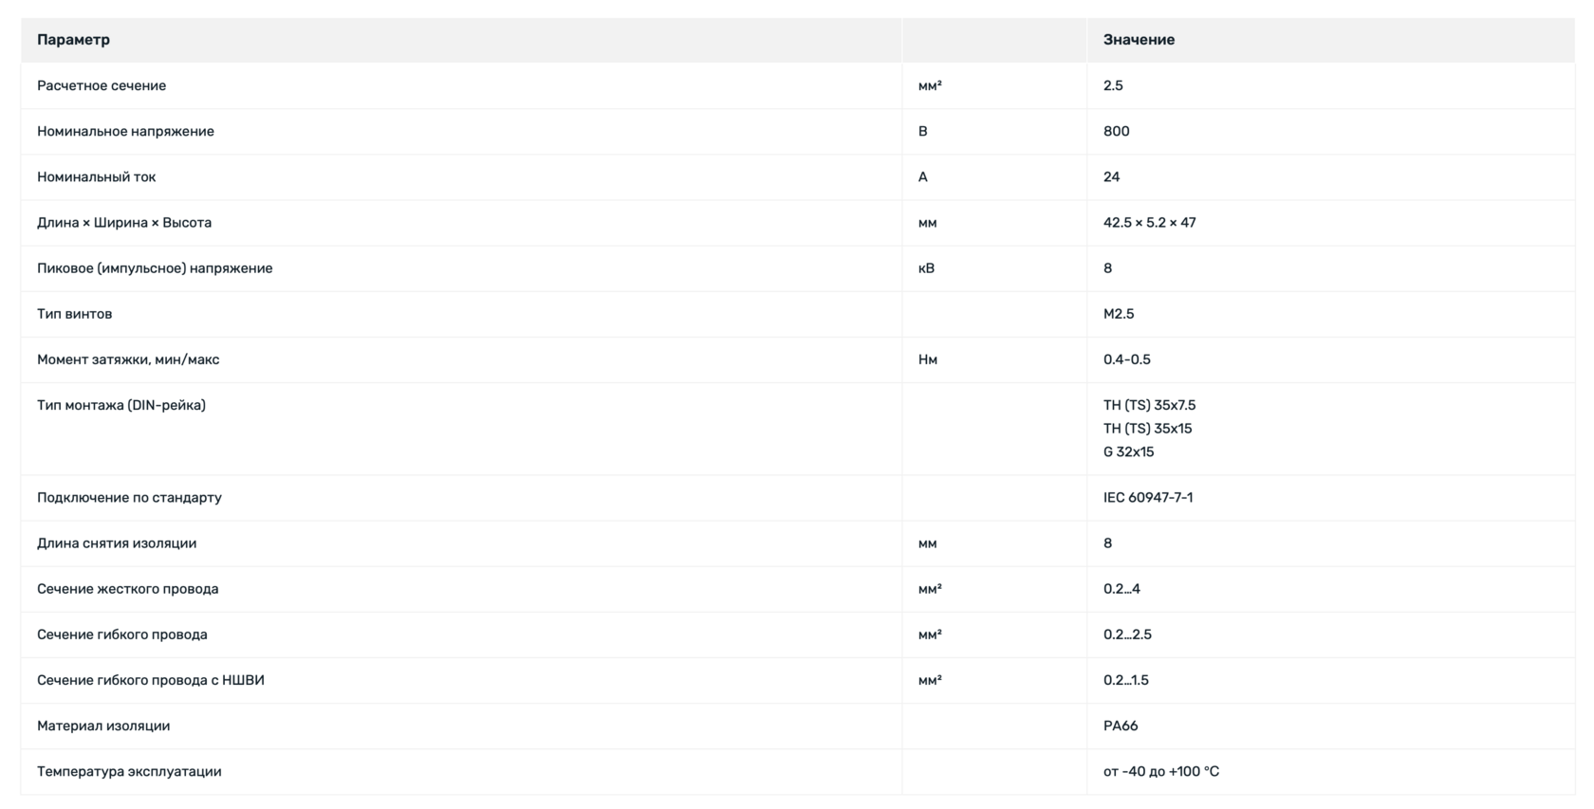This screenshot has width=1594, height=809.
Task: Click the "Параметр" column header
Action: click(74, 40)
